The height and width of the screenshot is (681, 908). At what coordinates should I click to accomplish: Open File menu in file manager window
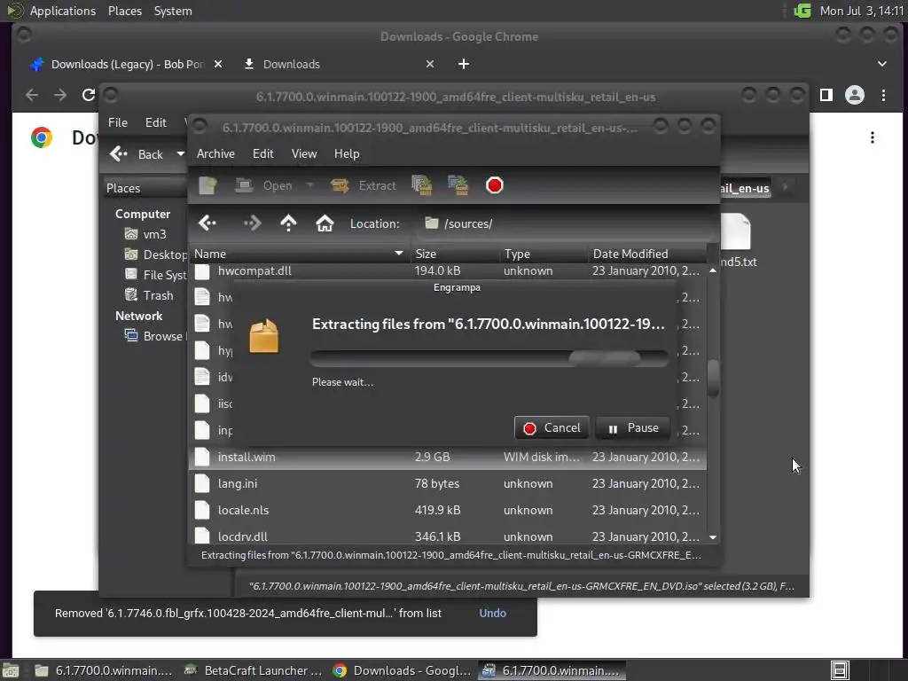coord(118,122)
